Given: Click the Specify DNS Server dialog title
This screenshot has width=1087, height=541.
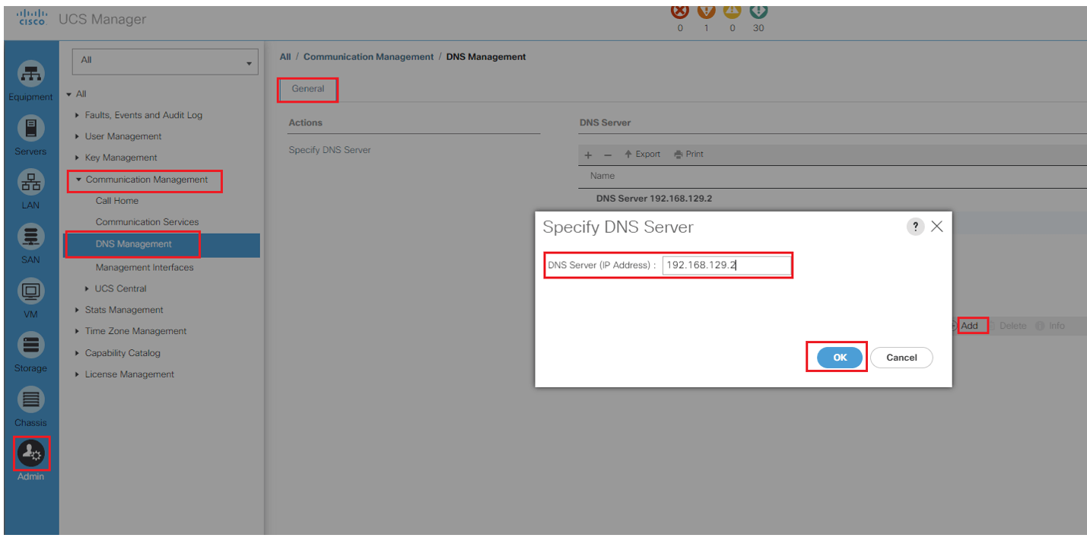Looking at the screenshot, I should pyautogui.click(x=618, y=228).
